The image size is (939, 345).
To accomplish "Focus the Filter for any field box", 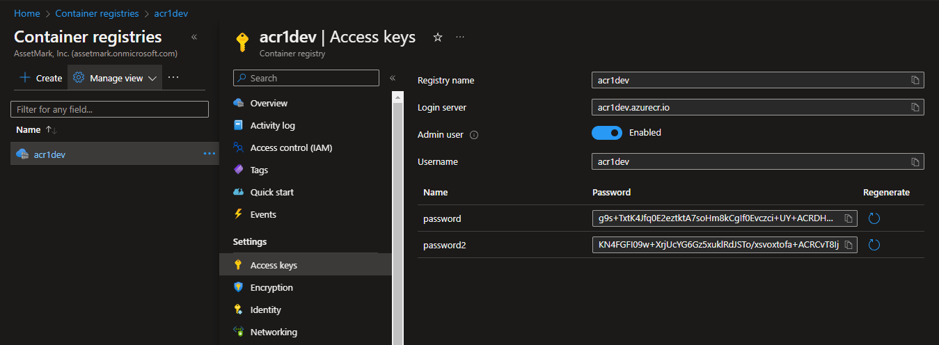I will (x=109, y=109).
